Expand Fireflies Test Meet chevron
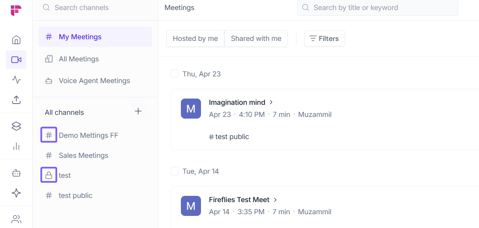 click(x=276, y=200)
